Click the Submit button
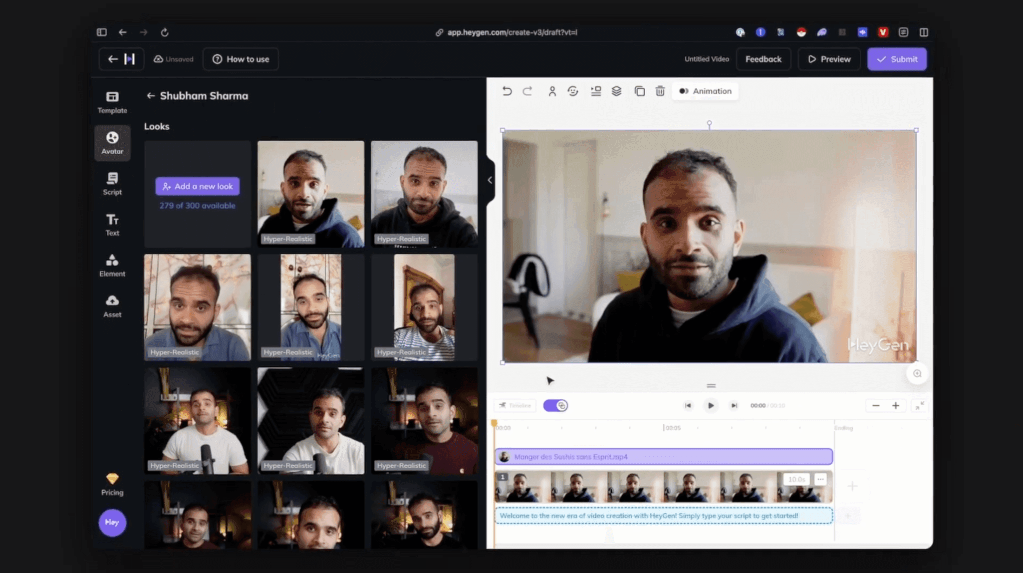Image resolution: width=1023 pixels, height=573 pixels. click(x=897, y=59)
